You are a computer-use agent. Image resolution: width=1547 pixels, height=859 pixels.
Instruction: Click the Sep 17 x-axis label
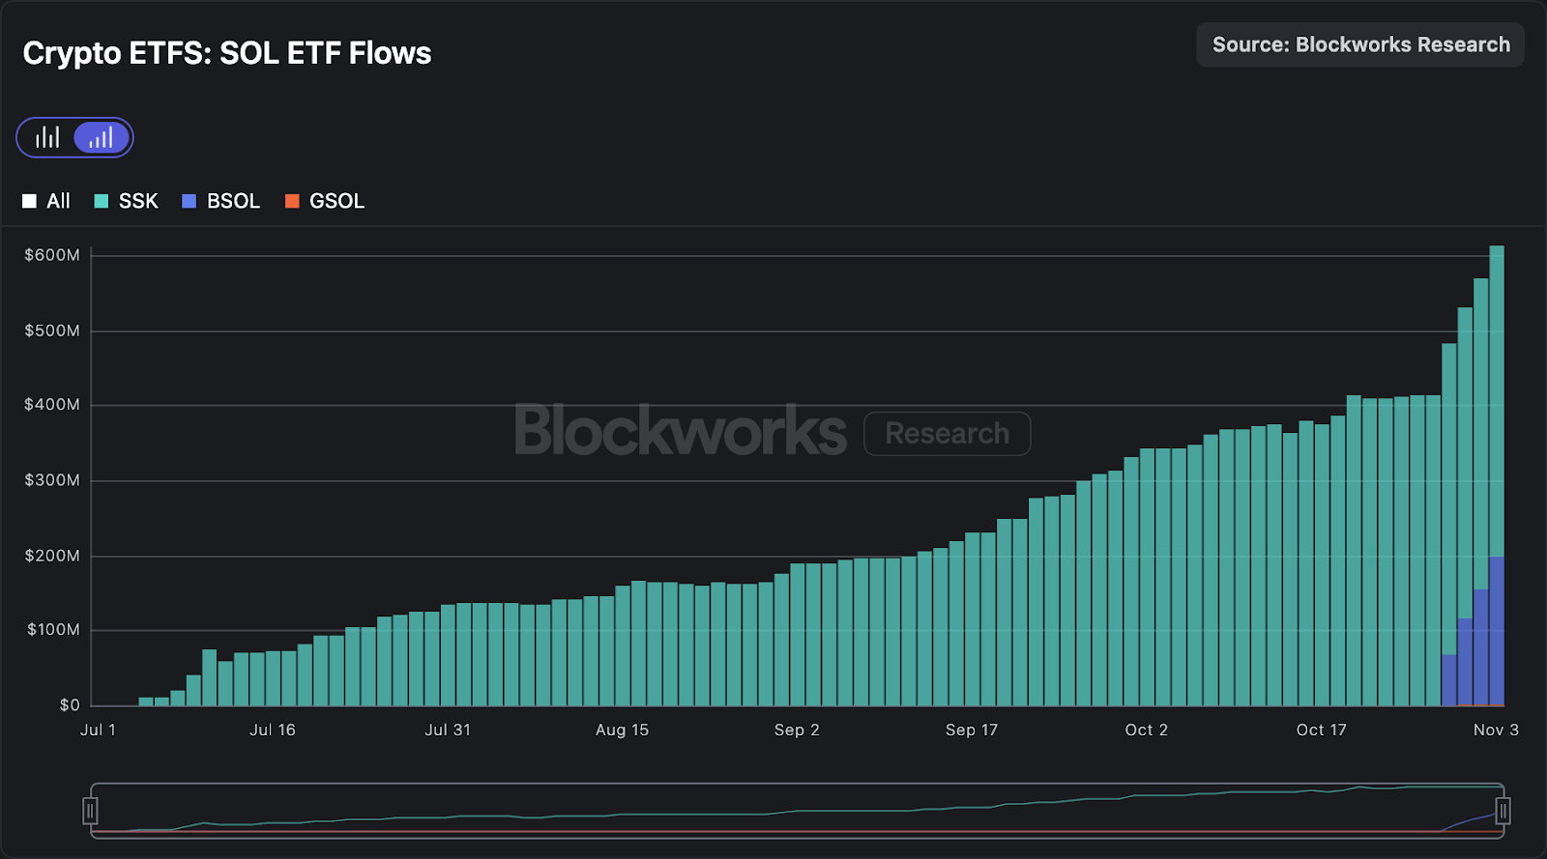coord(972,730)
